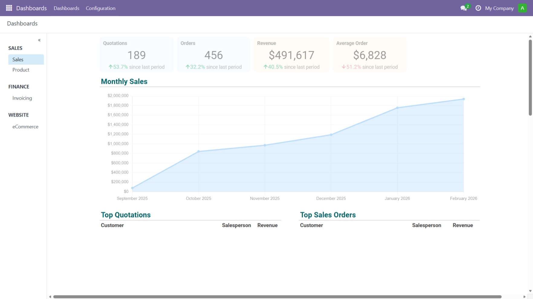Screen dimensions: 533x299
Task: Open the conversations chat icon
Action: coord(464,8)
